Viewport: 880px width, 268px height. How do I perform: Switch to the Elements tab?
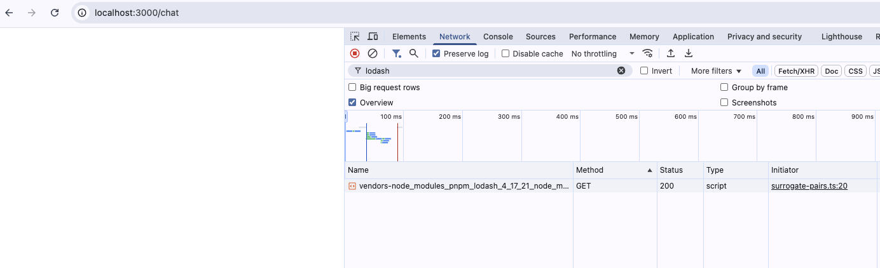point(409,37)
